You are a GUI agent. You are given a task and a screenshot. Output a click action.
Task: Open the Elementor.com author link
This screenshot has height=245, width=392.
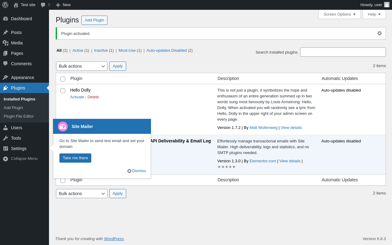coord(263,161)
